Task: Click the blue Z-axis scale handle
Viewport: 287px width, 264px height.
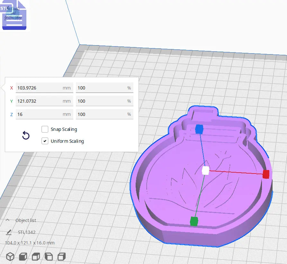Action: tap(200, 129)
